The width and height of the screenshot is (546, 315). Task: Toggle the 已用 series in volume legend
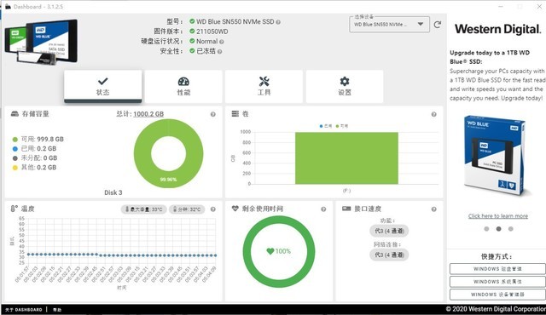326,126
